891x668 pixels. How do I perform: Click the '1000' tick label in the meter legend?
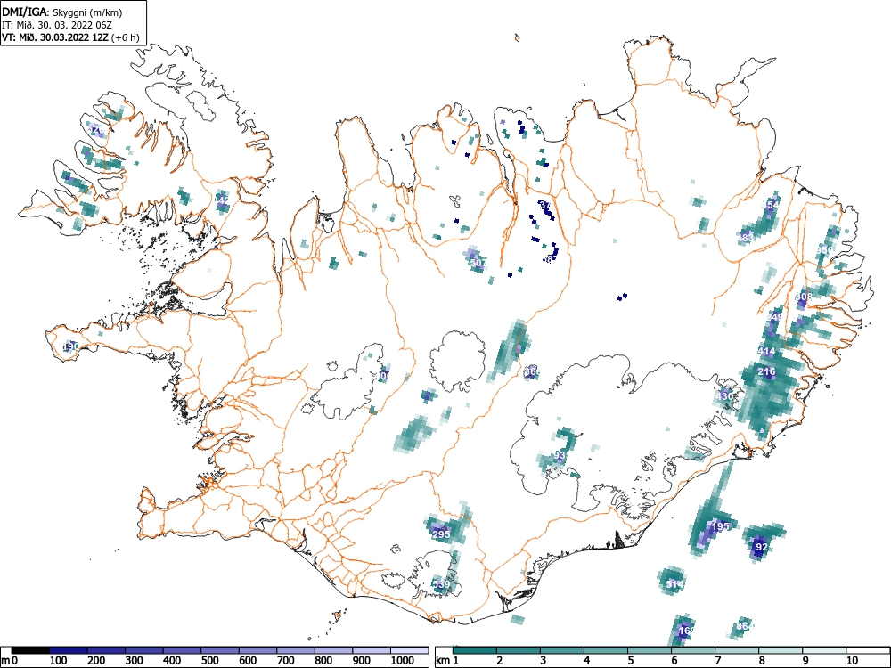point(403,661)
